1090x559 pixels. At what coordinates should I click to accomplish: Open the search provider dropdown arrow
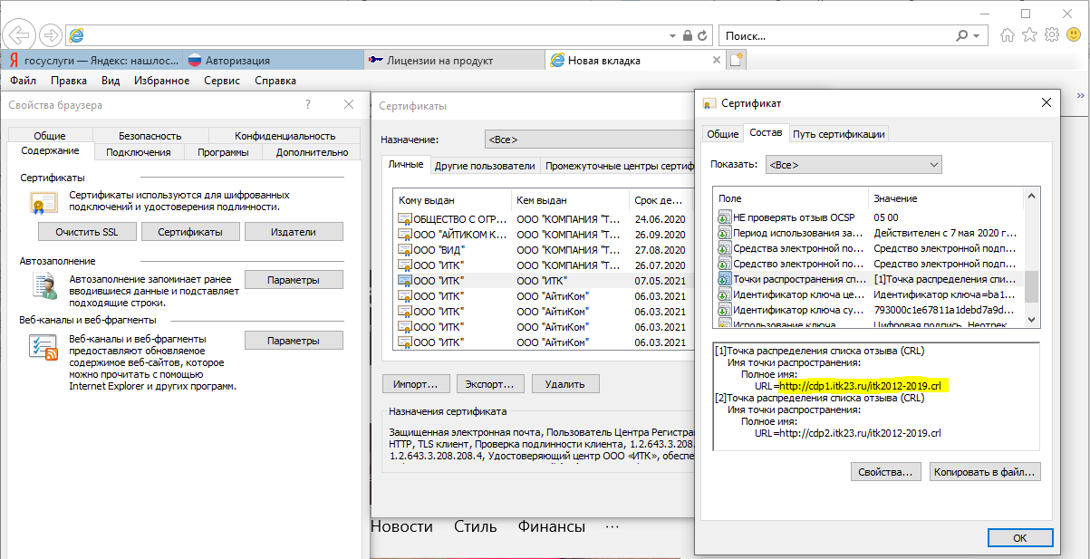tap(976, 36)
